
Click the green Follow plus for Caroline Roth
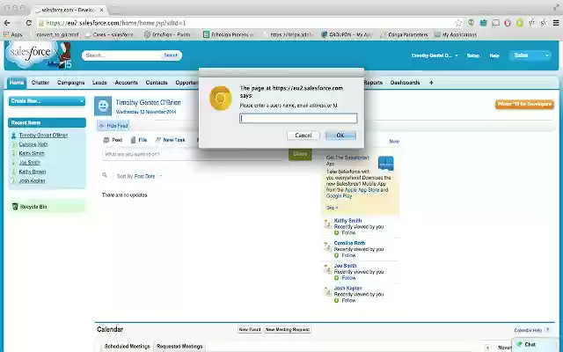pyautogui.click(x=336, y=255)
